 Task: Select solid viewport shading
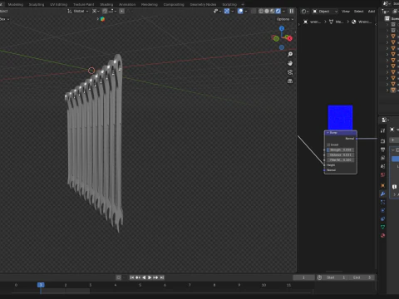(267, 11)
